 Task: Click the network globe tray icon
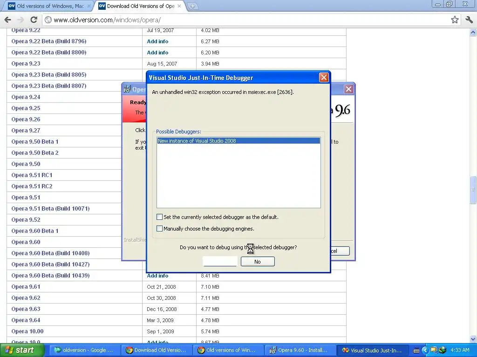coord(443,350)
